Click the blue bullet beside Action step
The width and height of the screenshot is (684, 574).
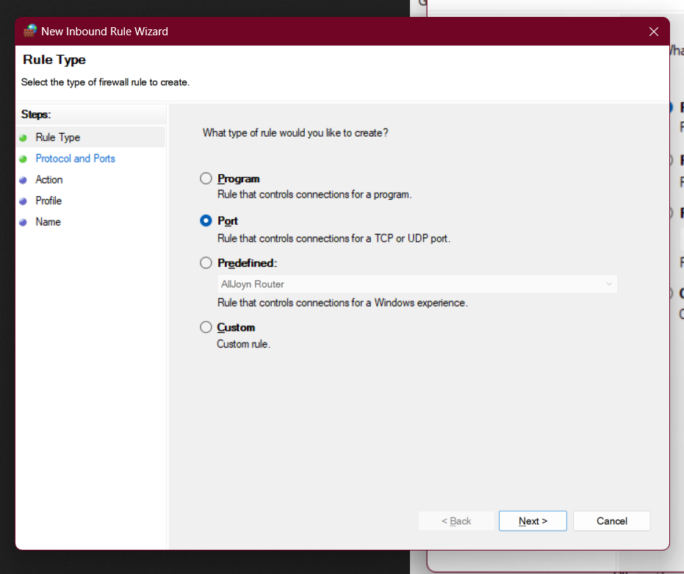click(x=24, y=180)
